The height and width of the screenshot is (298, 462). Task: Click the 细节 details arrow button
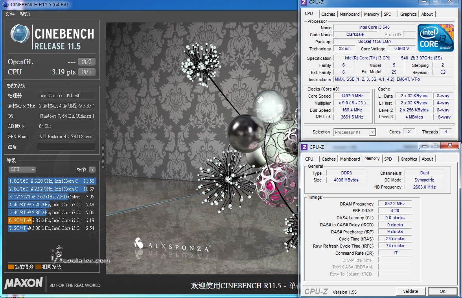click(92, 169)
